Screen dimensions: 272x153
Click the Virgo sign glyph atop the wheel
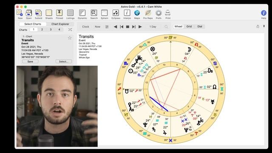(x=170, y=37)
